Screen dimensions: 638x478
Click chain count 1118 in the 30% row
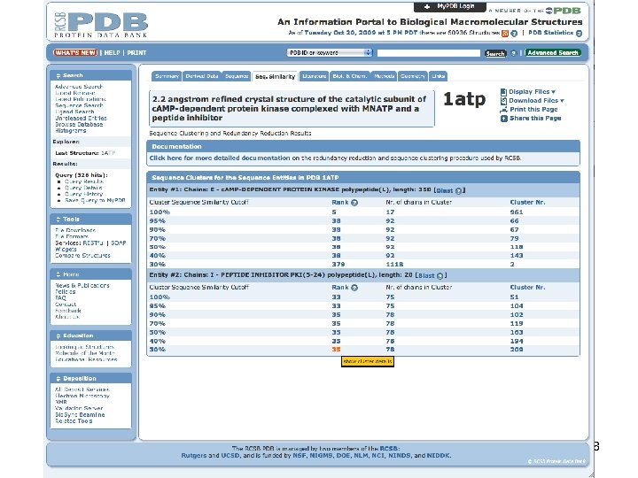pos(394,264)
